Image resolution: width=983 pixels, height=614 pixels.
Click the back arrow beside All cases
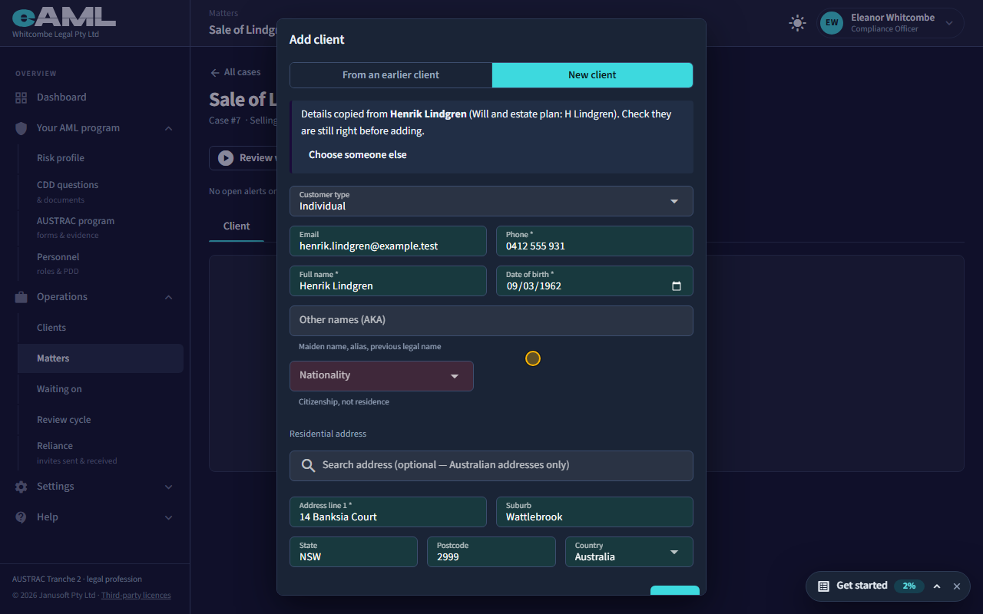click(215, 72)
